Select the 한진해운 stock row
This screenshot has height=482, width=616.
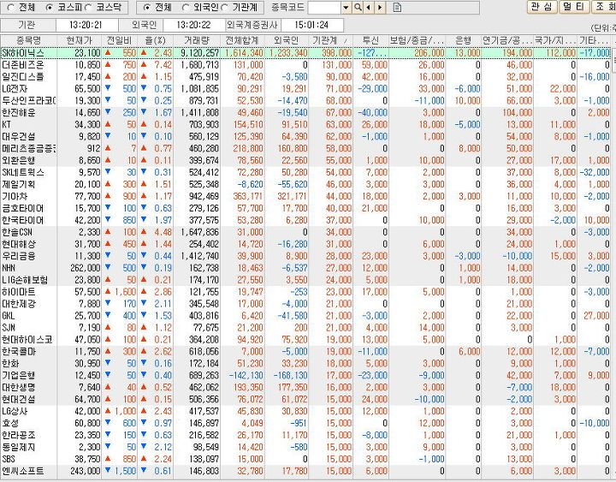305,112
